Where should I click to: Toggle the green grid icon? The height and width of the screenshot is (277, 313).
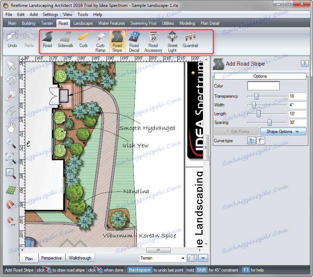click(11, 190)
